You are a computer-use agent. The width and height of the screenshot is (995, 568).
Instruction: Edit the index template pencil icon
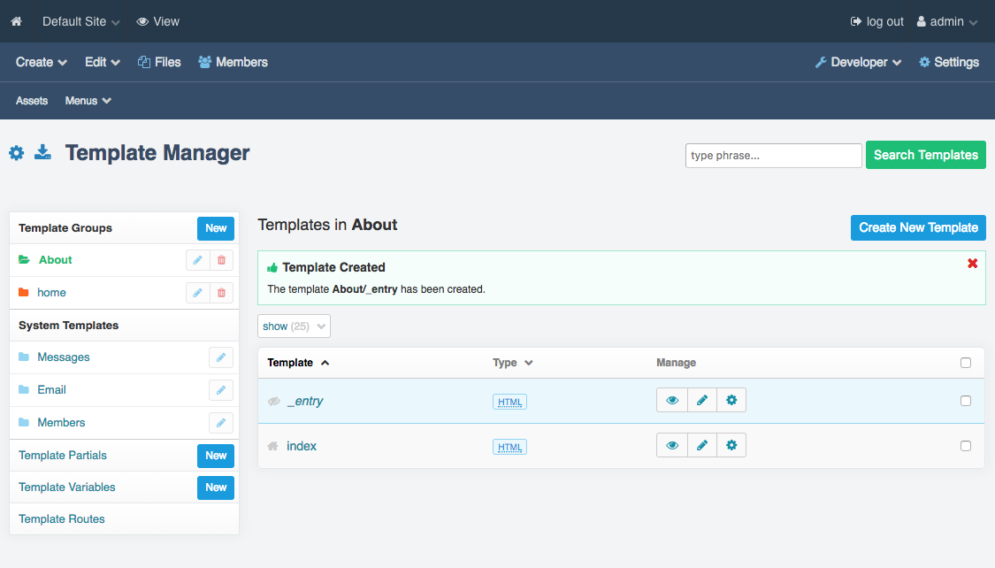click(x=702, y=446)
